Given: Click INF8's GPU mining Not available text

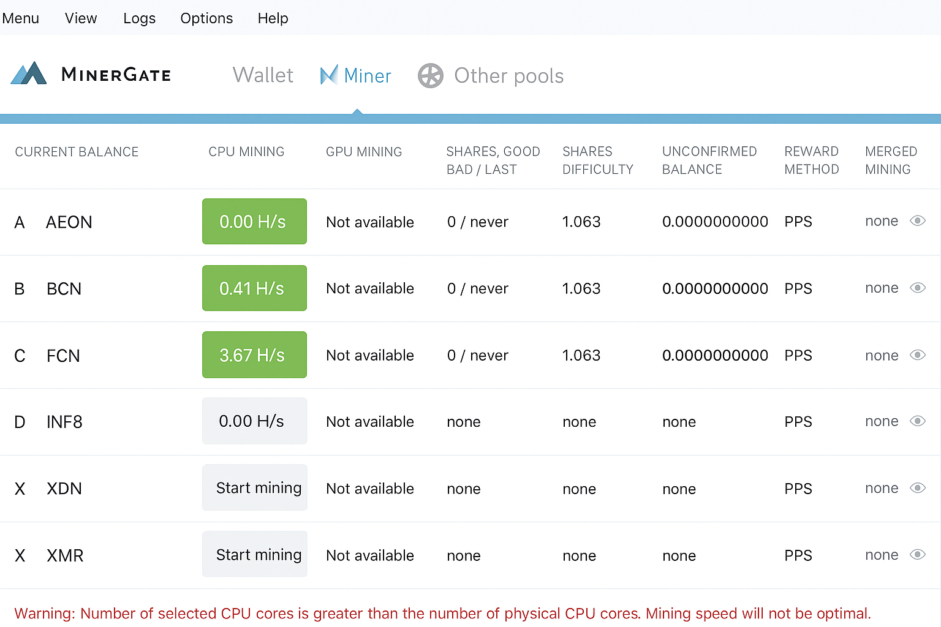Looking at the screenshot, I should click(x=370, y=422).
